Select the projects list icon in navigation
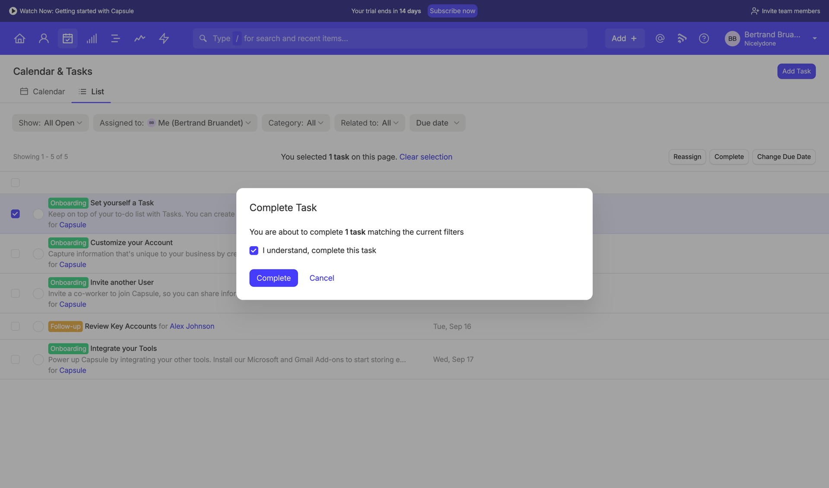This screenshot has height=488, width=829. tap(115, 38)
